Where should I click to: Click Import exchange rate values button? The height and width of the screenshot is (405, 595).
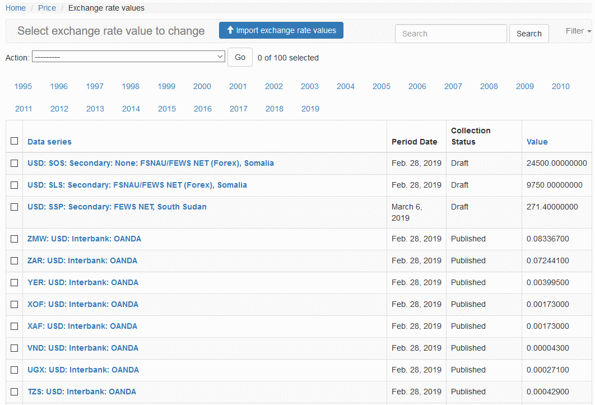tap(281, 31)
